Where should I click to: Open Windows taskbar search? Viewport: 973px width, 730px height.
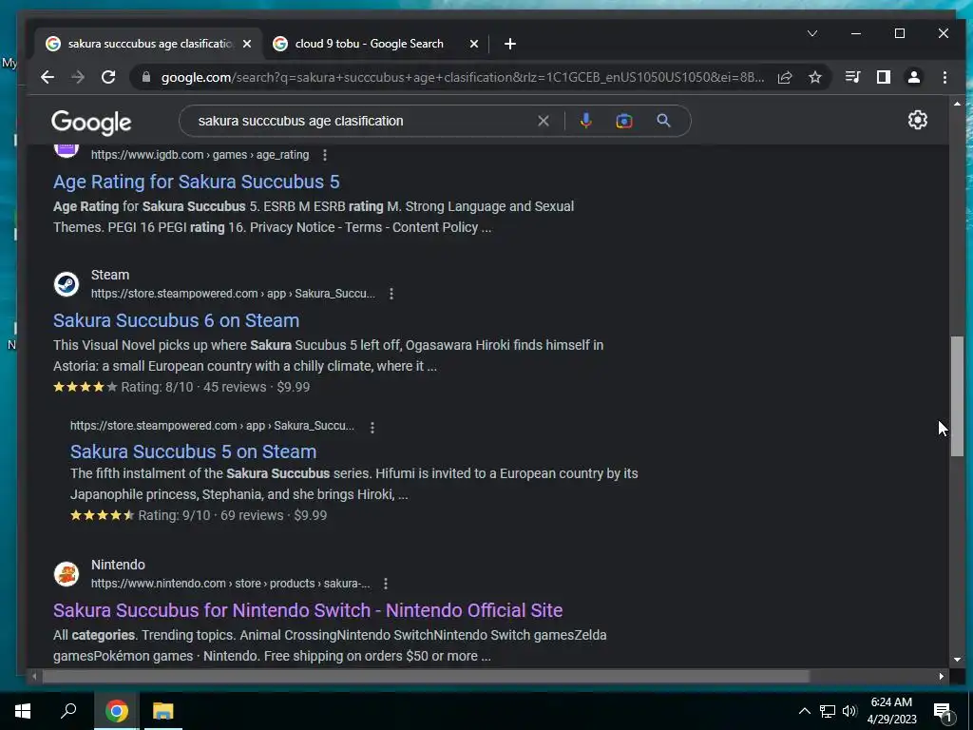pos(68,711)
